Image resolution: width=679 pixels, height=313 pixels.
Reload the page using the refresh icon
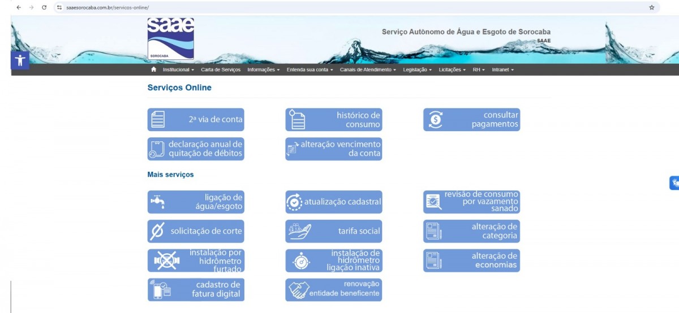[44, 7]
